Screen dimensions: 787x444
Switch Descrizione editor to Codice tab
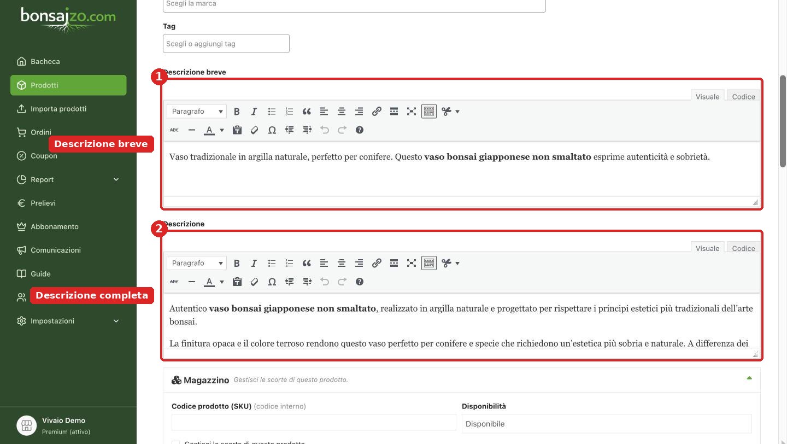point(743,248)
